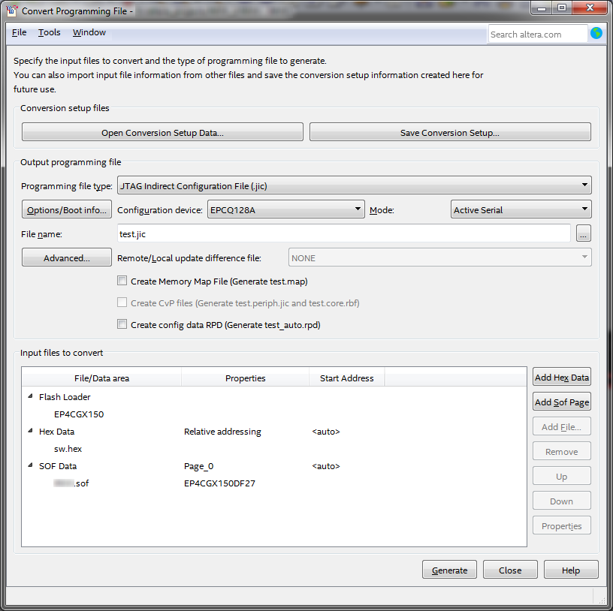613x611 pixels.
Task: Click the EP4CGX150DF27 device text
Action: point(219,483)
